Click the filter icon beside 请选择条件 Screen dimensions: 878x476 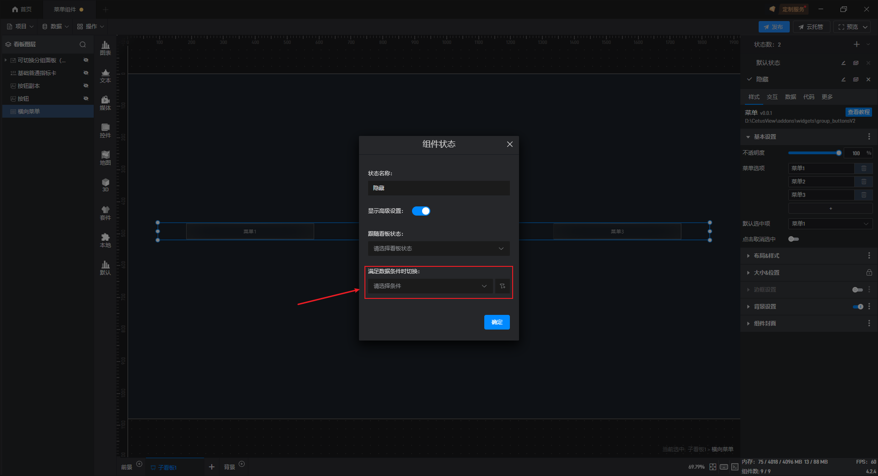pyautogui.click(x=502, y=286)
